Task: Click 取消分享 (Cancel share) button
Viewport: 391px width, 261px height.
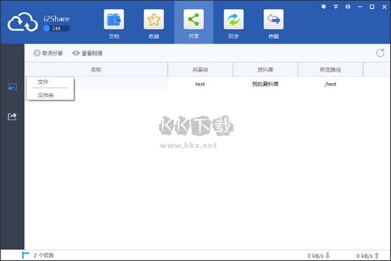Action: click(49, 53)
